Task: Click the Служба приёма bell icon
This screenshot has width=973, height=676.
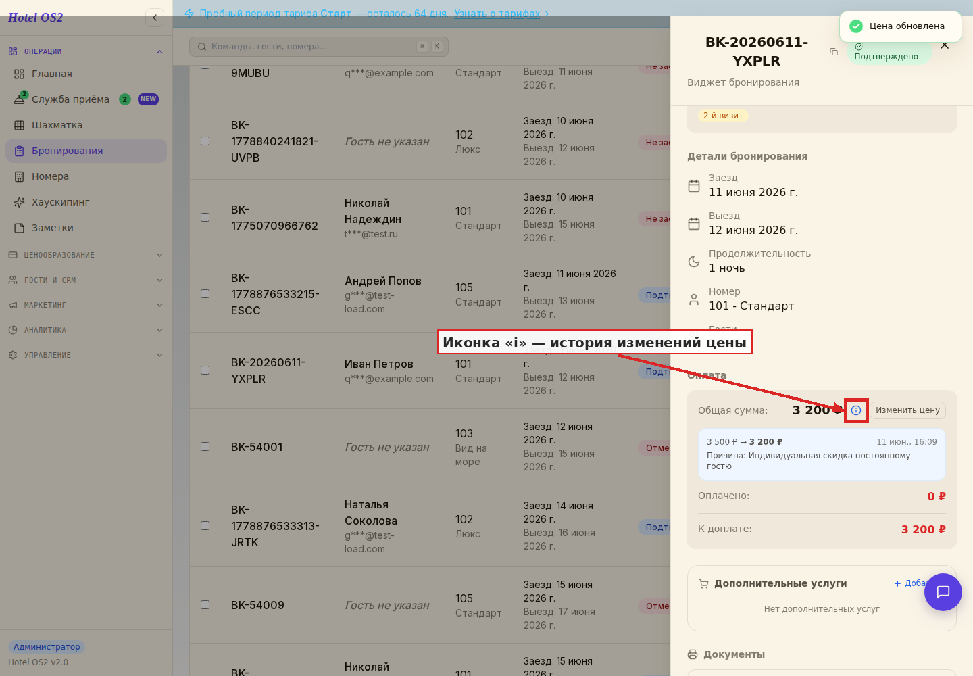Action: [x=19, y=99]
